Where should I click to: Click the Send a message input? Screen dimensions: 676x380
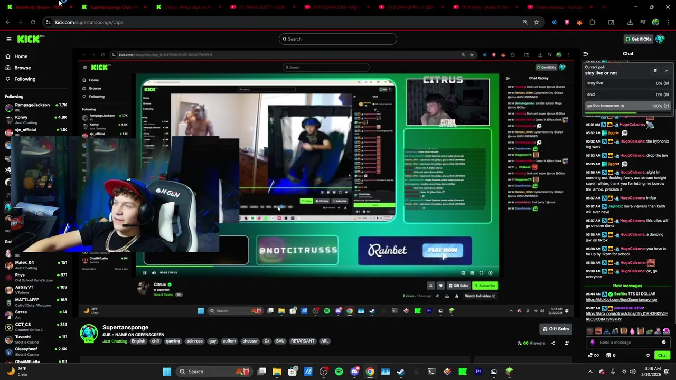628,343
